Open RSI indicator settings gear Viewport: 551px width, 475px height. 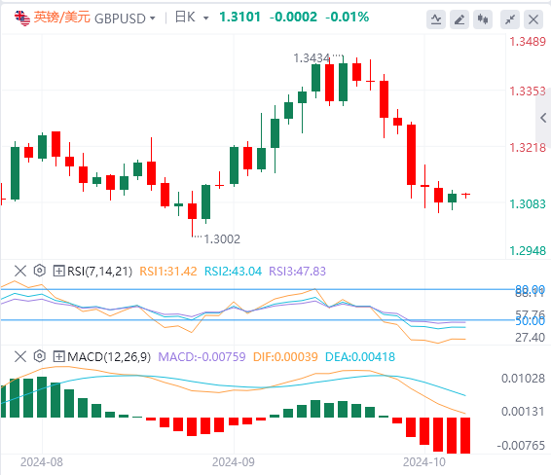point(40,271)
